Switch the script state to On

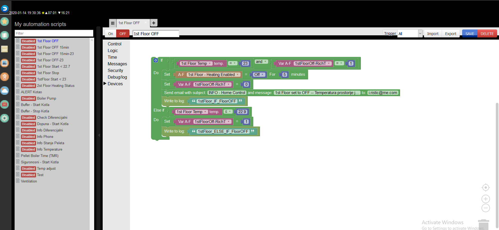[x=111, y=34]
